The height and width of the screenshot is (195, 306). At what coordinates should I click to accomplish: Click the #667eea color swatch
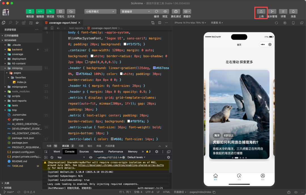tap(154, 68)
